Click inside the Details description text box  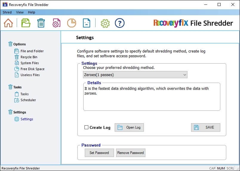152,100
